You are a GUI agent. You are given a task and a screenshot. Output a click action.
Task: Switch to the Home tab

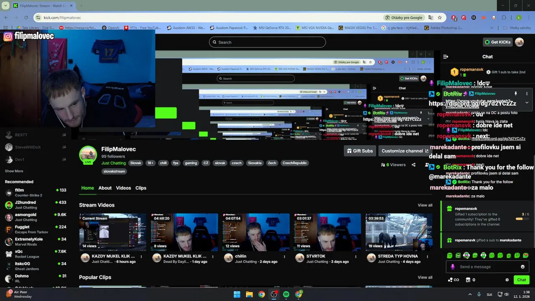[x=87, y=188]
